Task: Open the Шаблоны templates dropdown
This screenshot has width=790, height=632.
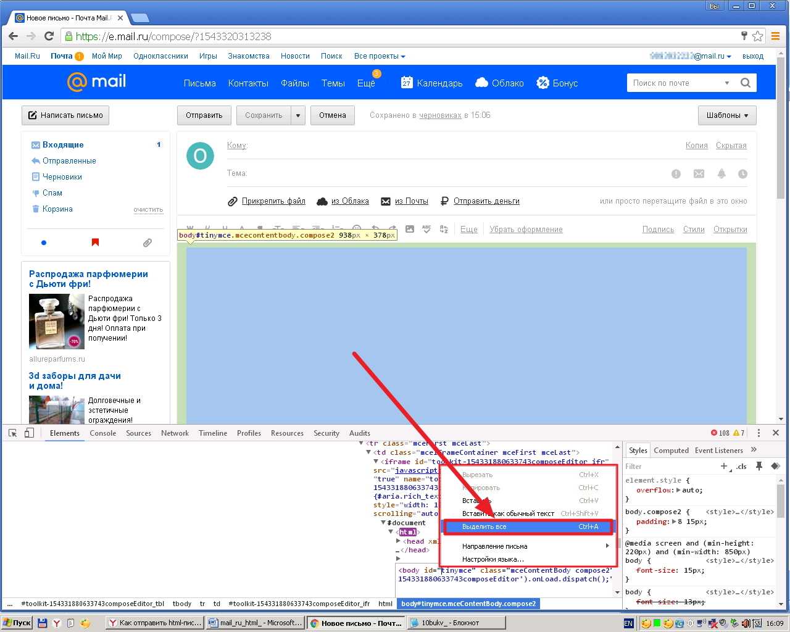Action: 727,115
